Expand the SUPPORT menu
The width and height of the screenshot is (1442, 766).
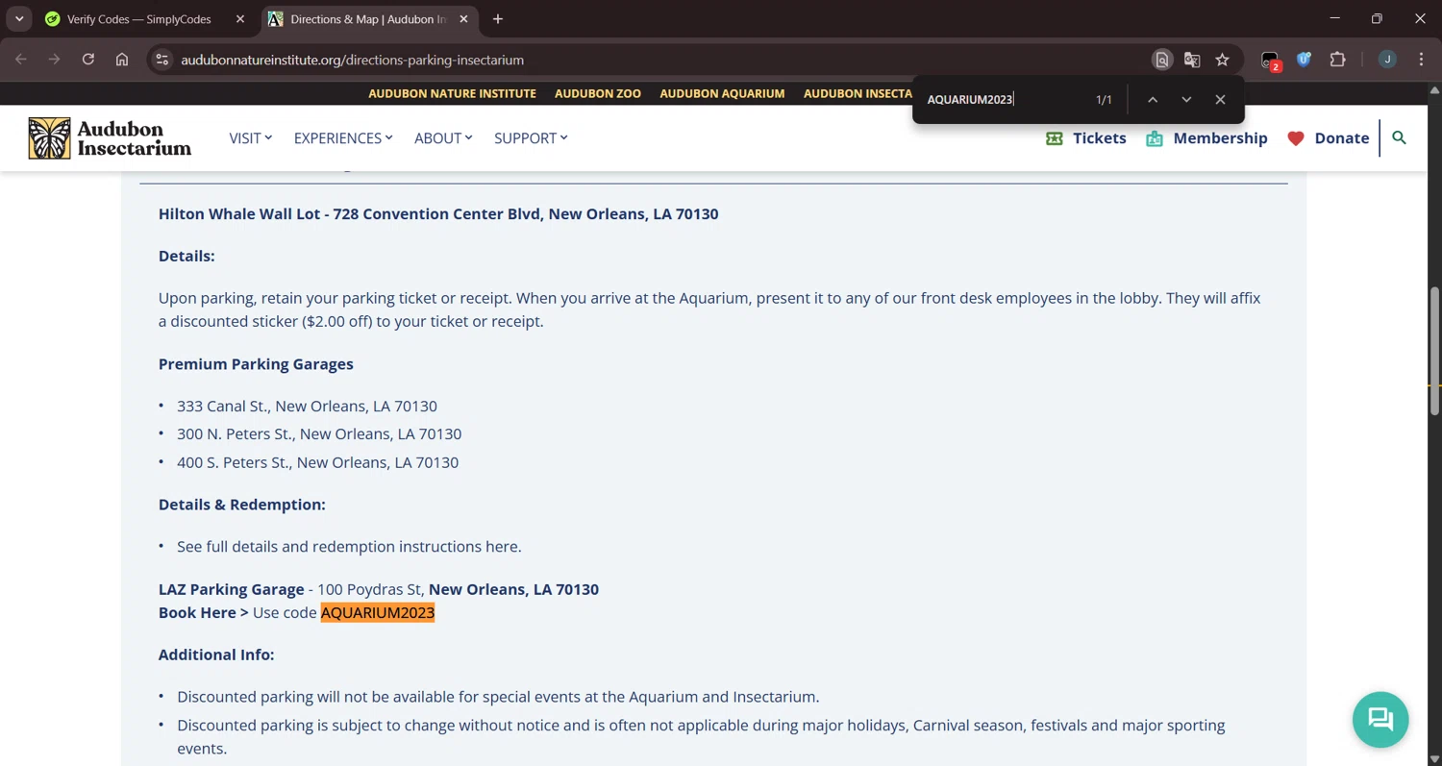pos(531,138)
